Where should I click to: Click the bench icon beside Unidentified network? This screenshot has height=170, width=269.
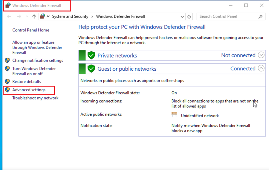(174, 115)
